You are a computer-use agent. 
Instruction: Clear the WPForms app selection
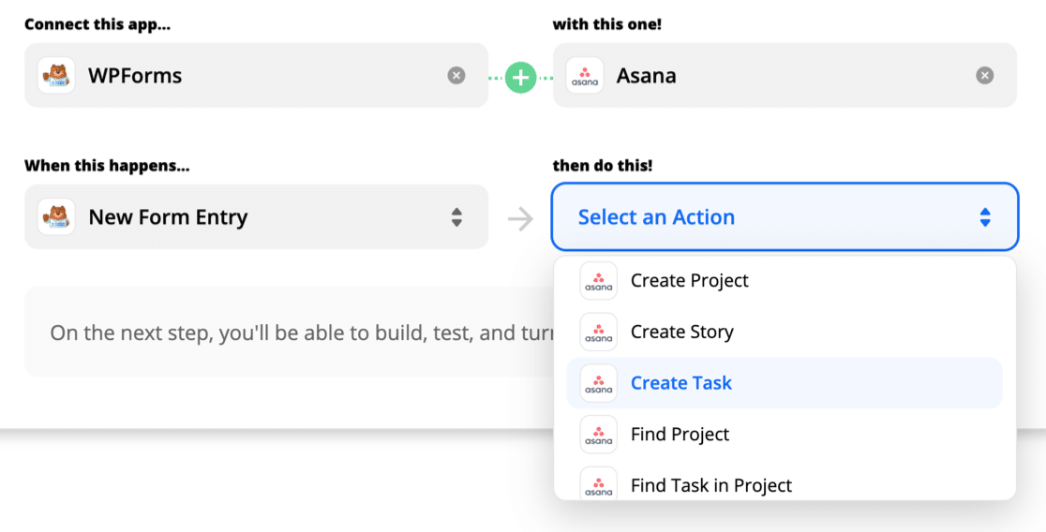(x=456, y=75)
